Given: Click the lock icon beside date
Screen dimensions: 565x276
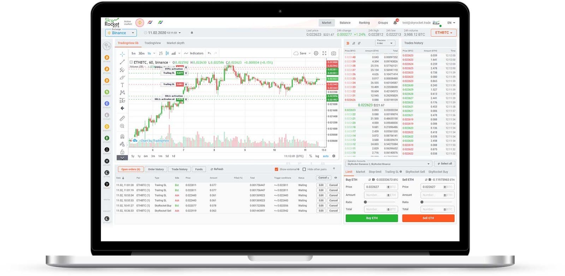Looking at the screenshot, I should pos(192,33).
